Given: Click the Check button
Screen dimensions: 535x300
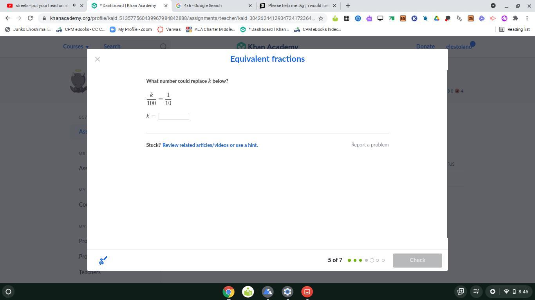Looking at the screenshot, I should click(418, 261).
